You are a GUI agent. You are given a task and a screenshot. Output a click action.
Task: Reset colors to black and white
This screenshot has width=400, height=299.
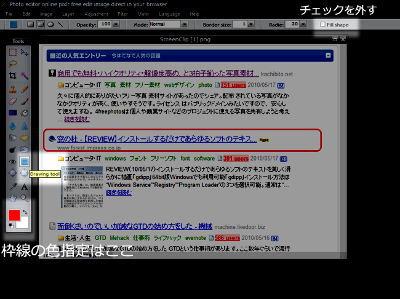11,226
